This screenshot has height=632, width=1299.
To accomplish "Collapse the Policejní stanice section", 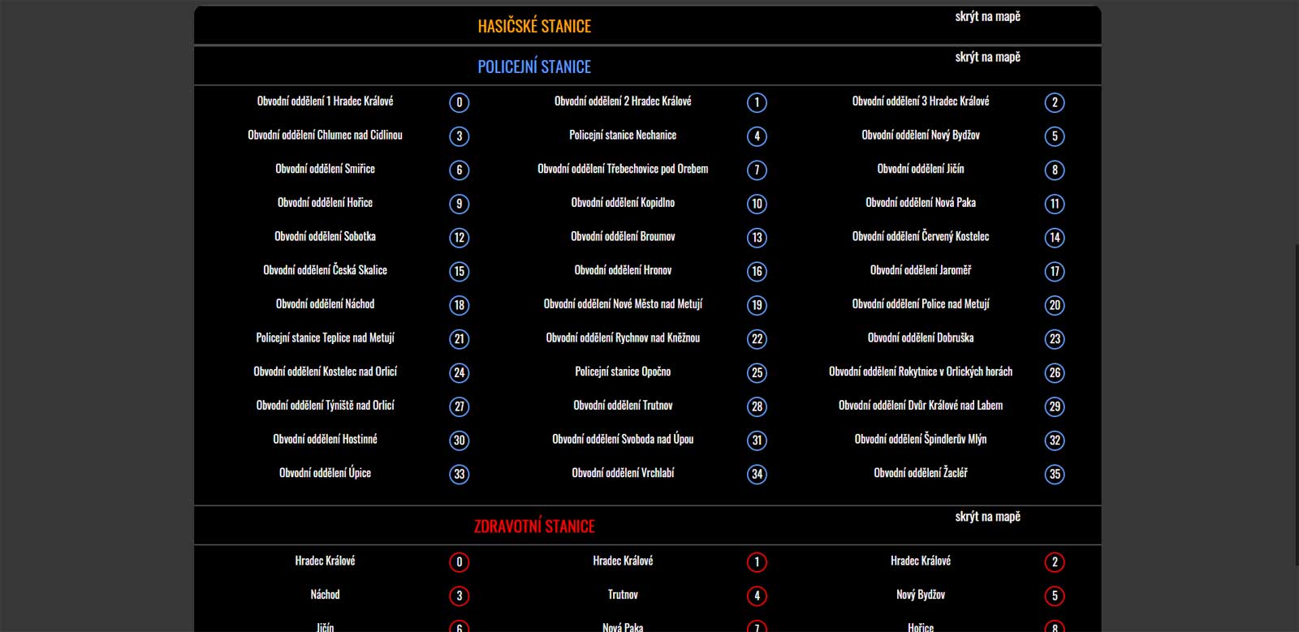I will [534, 67].
